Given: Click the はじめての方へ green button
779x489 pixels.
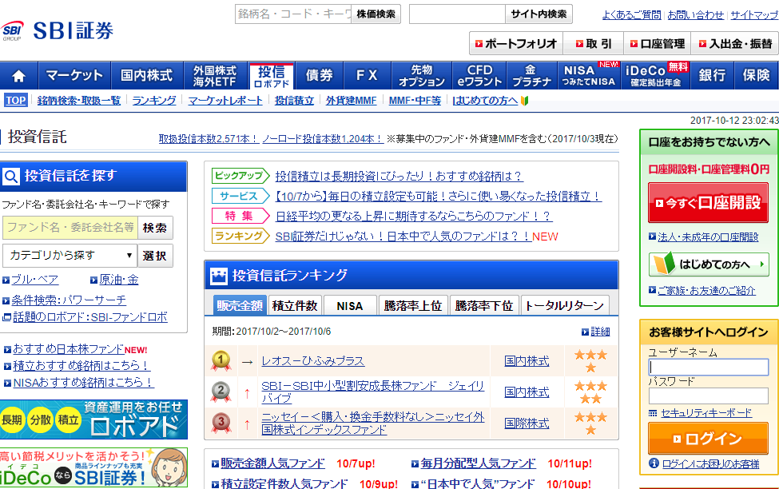Looking at the screenshot, I should 709,264.
